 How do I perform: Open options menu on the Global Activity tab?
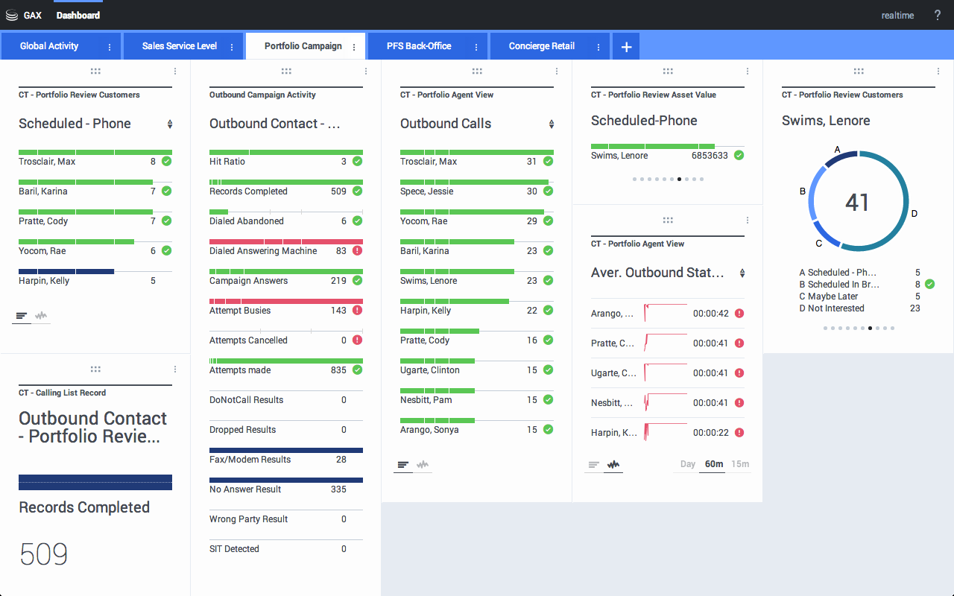point(110,47)
